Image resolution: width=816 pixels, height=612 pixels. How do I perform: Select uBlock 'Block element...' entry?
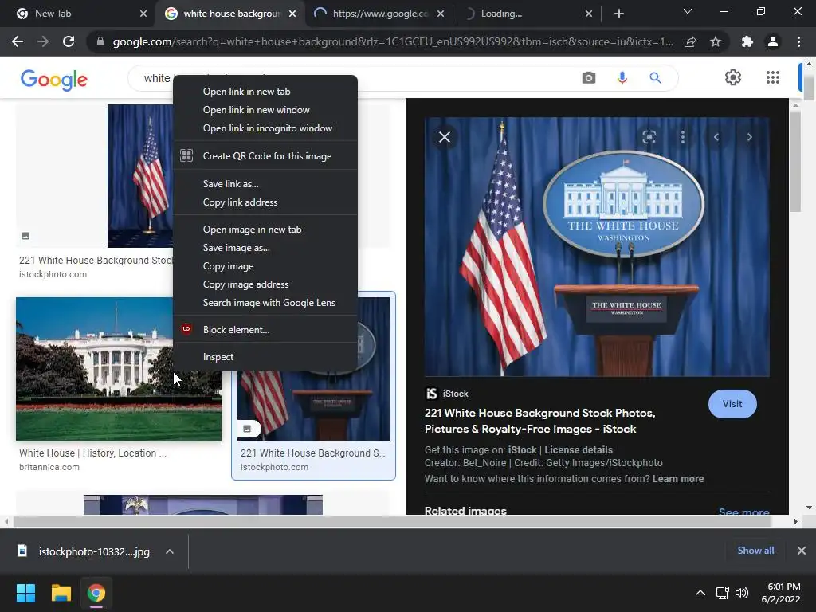pyautogui.click(x=265, y=329)
